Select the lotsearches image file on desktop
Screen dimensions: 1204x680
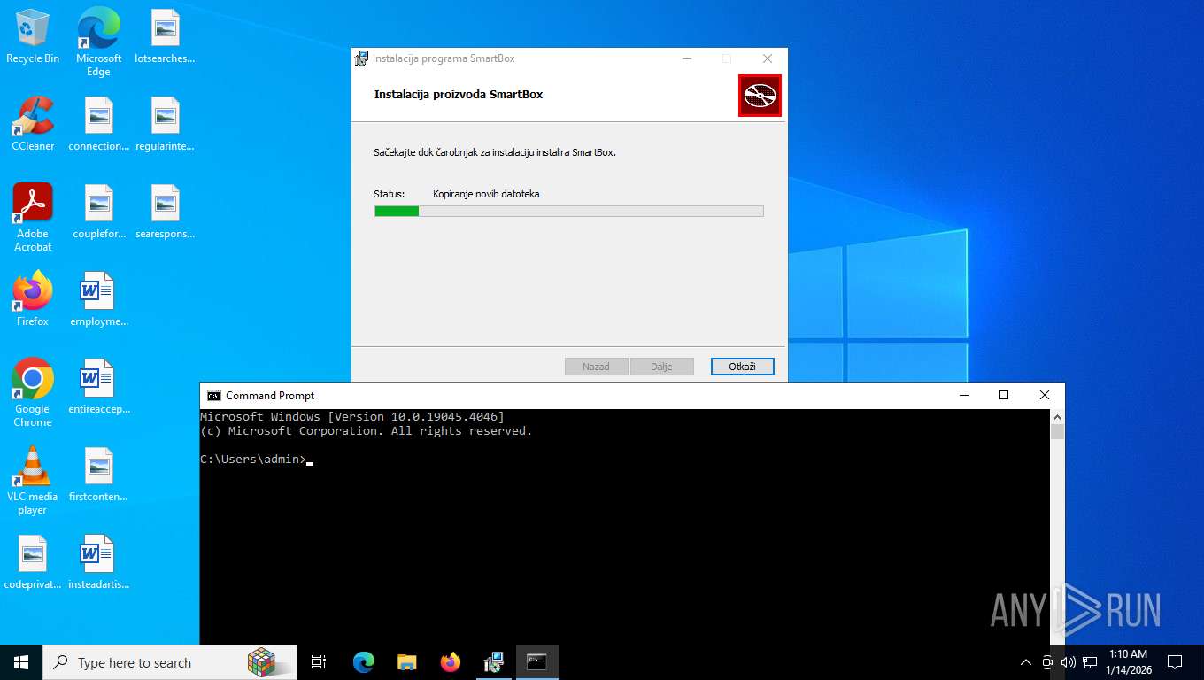pos(165,36)
